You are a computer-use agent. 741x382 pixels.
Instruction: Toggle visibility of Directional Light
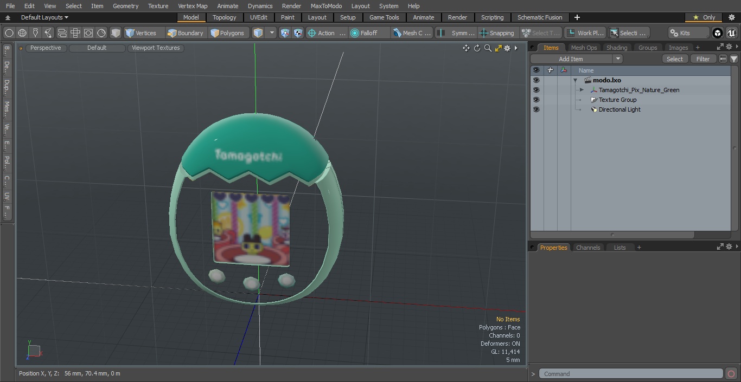(536, 109)
